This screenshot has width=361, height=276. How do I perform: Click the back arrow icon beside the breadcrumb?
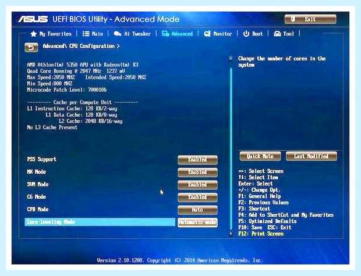[x=31, y=47]
